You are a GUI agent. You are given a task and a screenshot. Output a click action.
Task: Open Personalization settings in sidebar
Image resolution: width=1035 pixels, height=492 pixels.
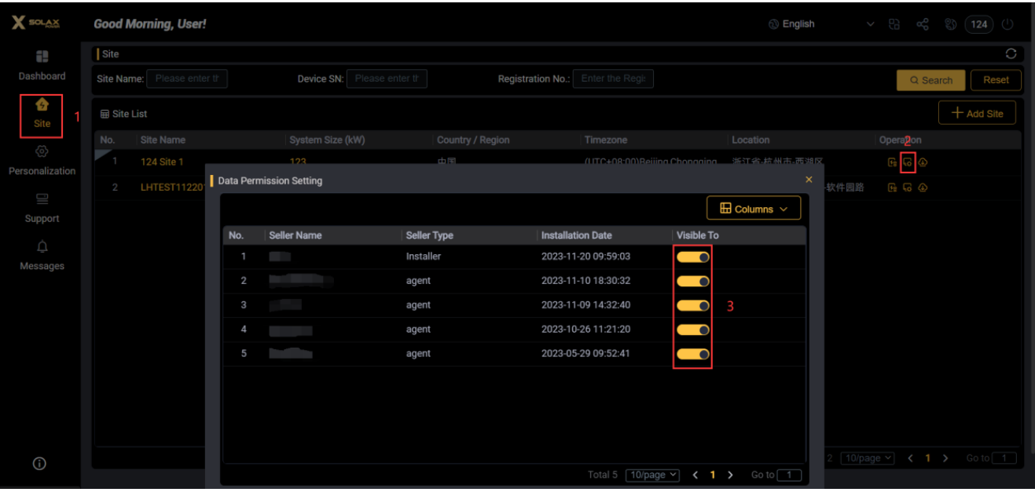click(x=42, y=151)
